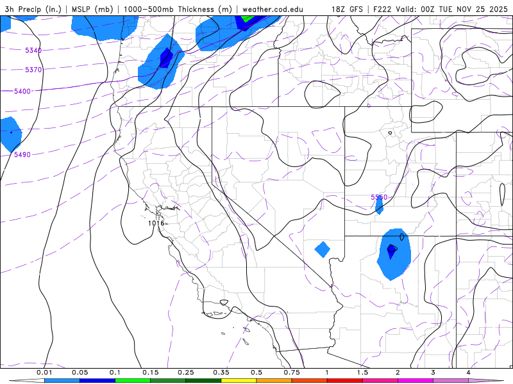Click the 5340 thickness contour label

(x=33, y=51)
